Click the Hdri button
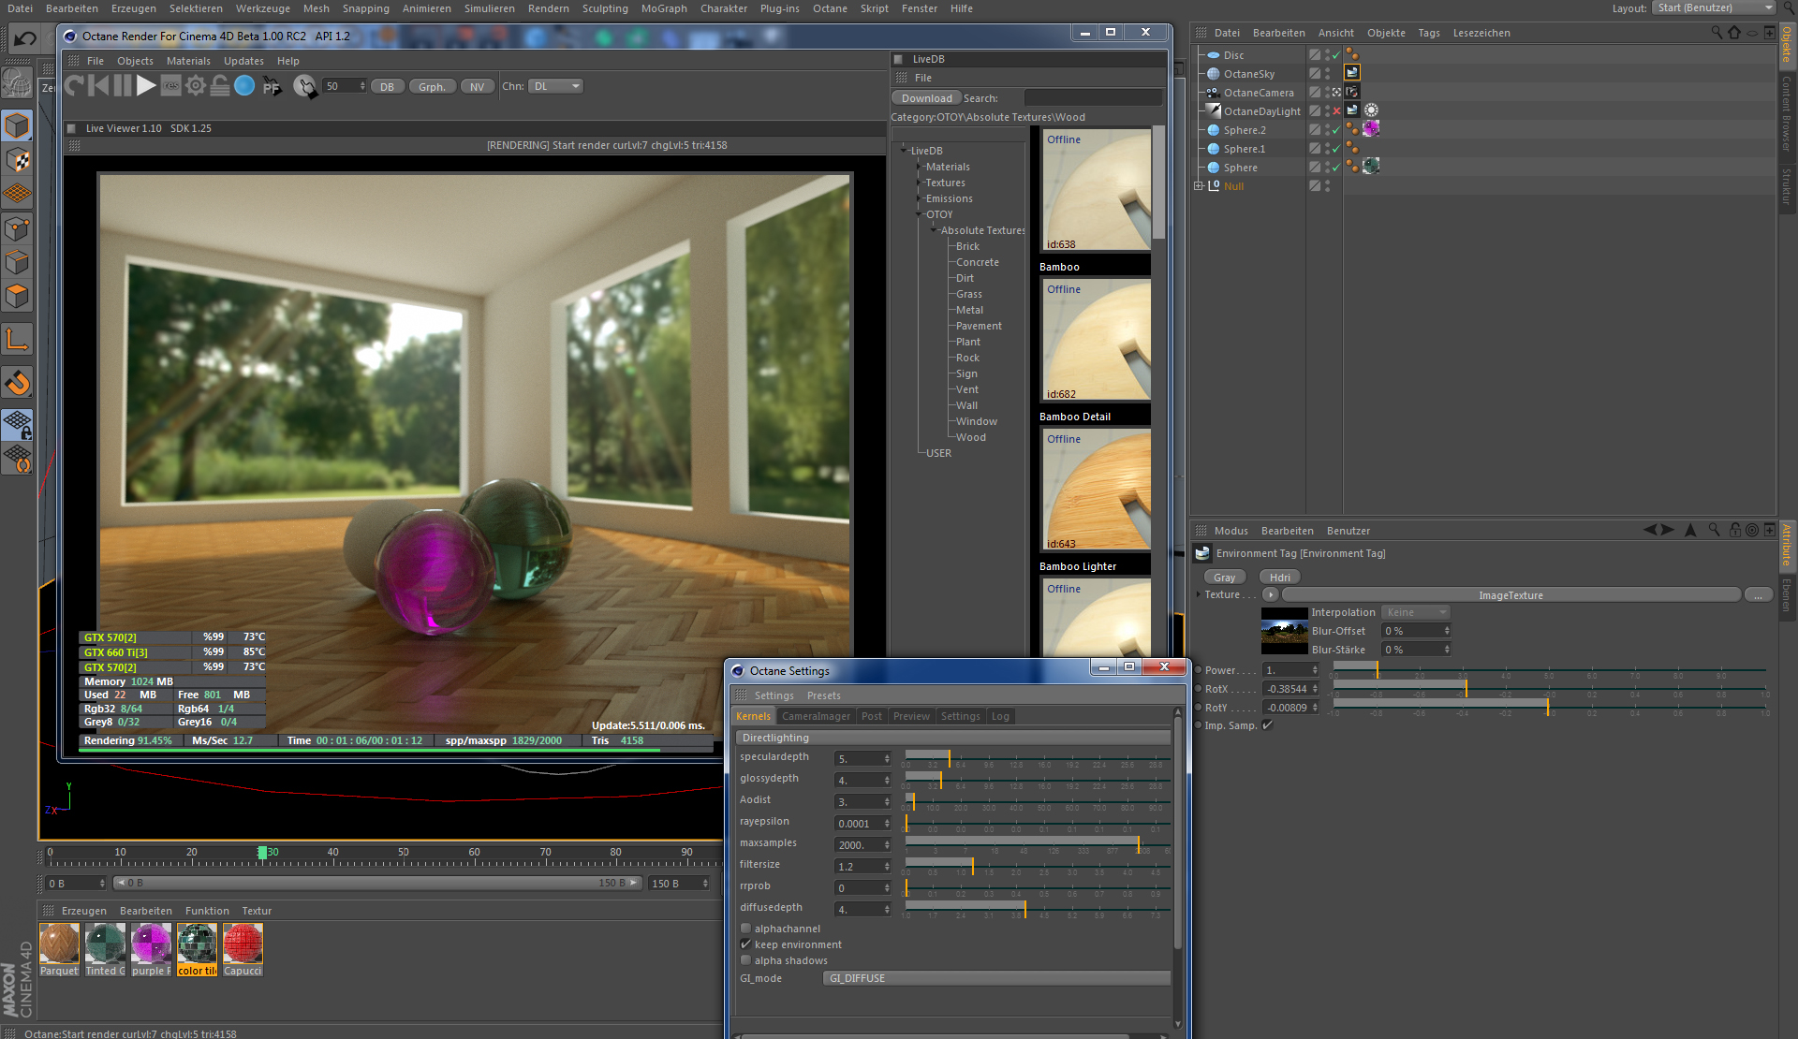The width and height of the screenshot is (1798, 1039). [1279, 578]
